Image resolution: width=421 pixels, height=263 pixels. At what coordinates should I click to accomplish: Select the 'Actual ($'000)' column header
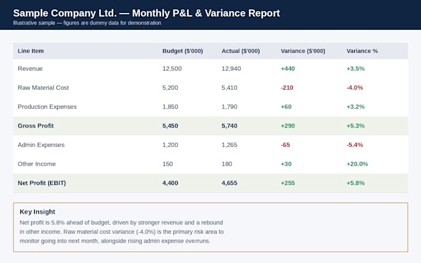click(x=241, y=51)
